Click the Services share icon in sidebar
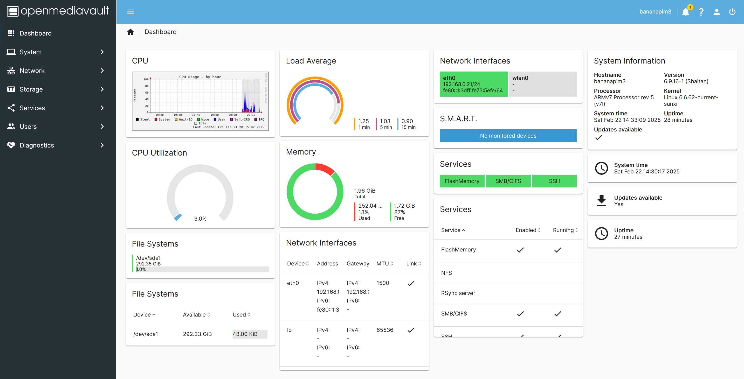 point(11,108)
